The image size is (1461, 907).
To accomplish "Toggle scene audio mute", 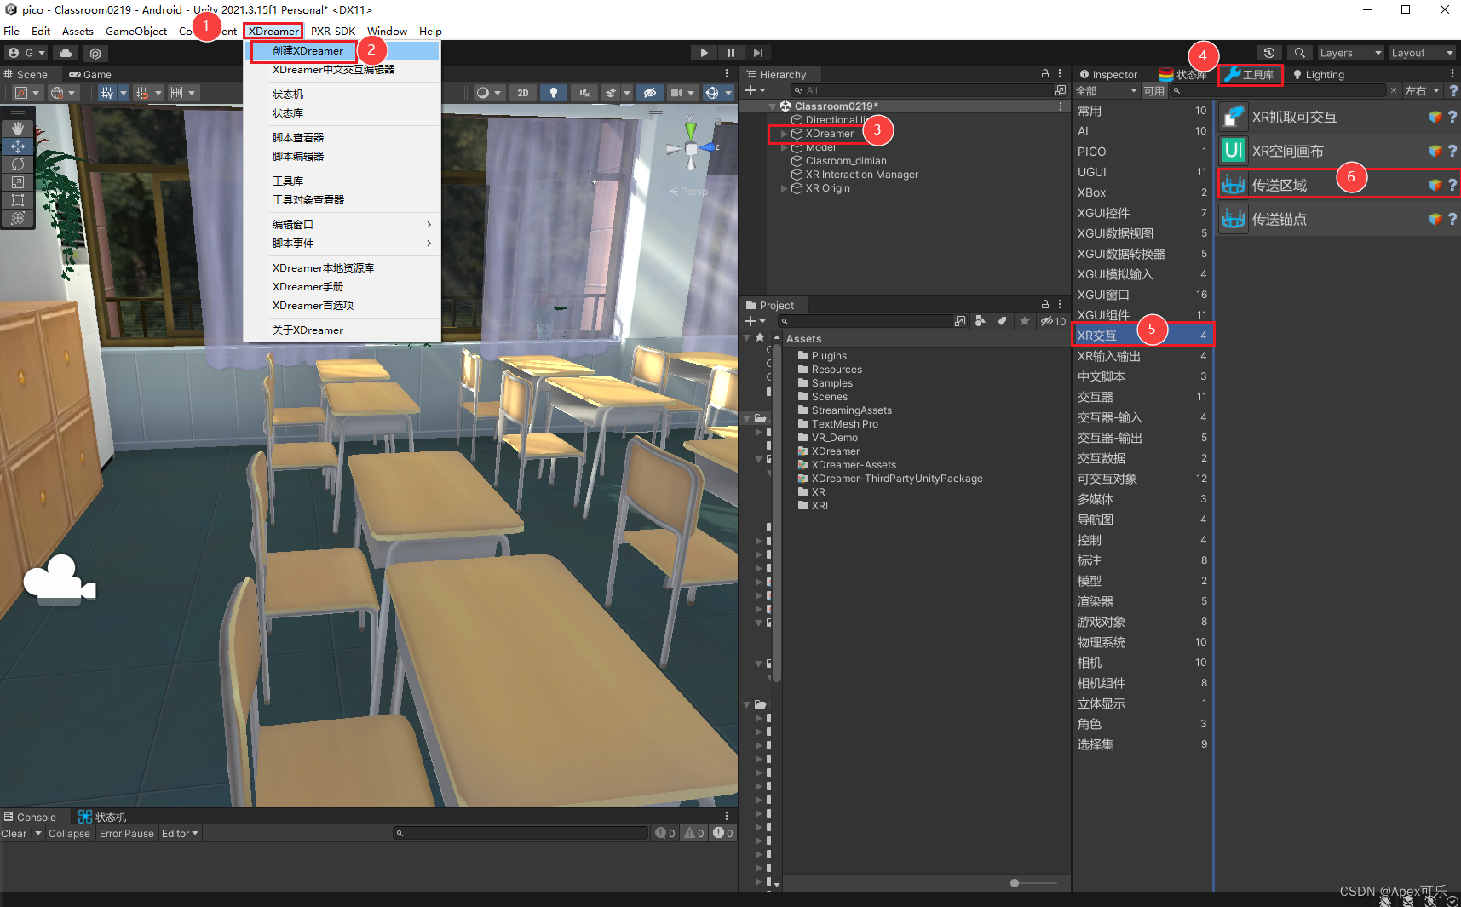I will pyautogui.click(x=584, y=93).
